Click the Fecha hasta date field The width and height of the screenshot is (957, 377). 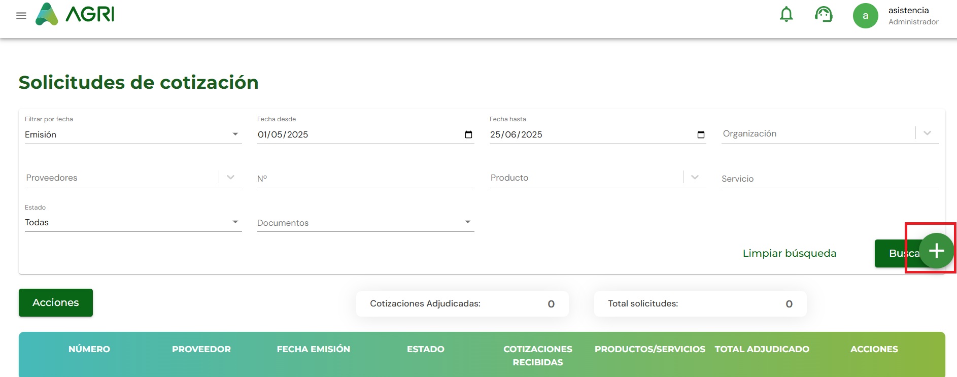pos(597,134)
